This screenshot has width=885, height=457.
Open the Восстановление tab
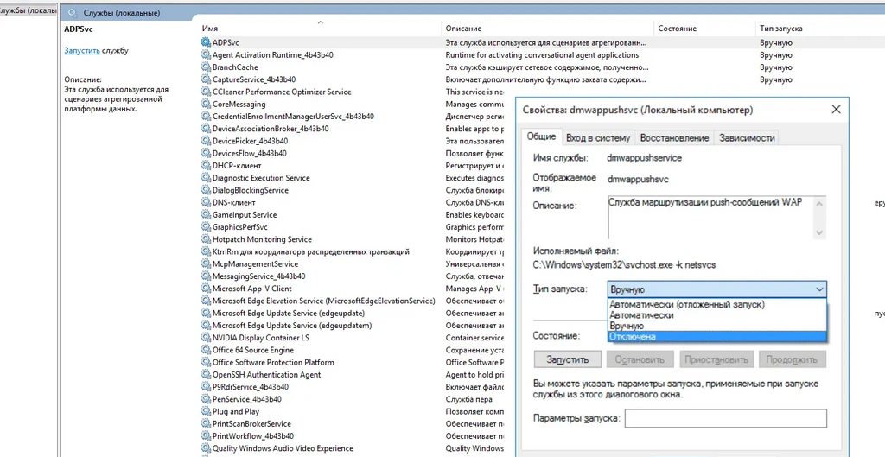(x=674, y=138)
